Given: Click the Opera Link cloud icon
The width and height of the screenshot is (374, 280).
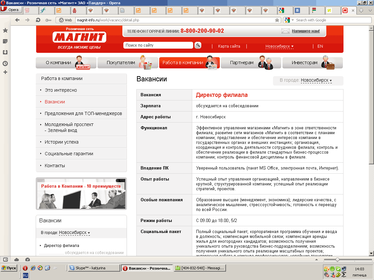Looking at the screenshot, I should 17,260.
